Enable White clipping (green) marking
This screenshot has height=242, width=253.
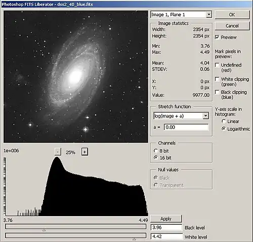pyautogui.click(x=217, y=79)
